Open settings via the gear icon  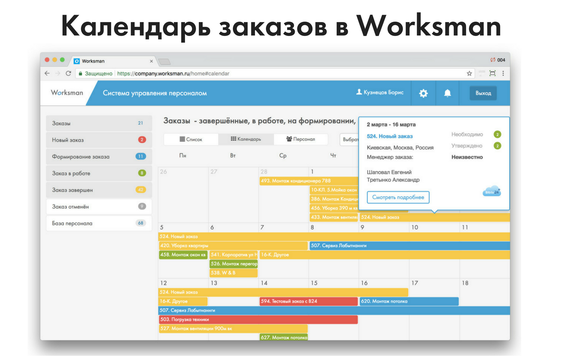(423, 93)
